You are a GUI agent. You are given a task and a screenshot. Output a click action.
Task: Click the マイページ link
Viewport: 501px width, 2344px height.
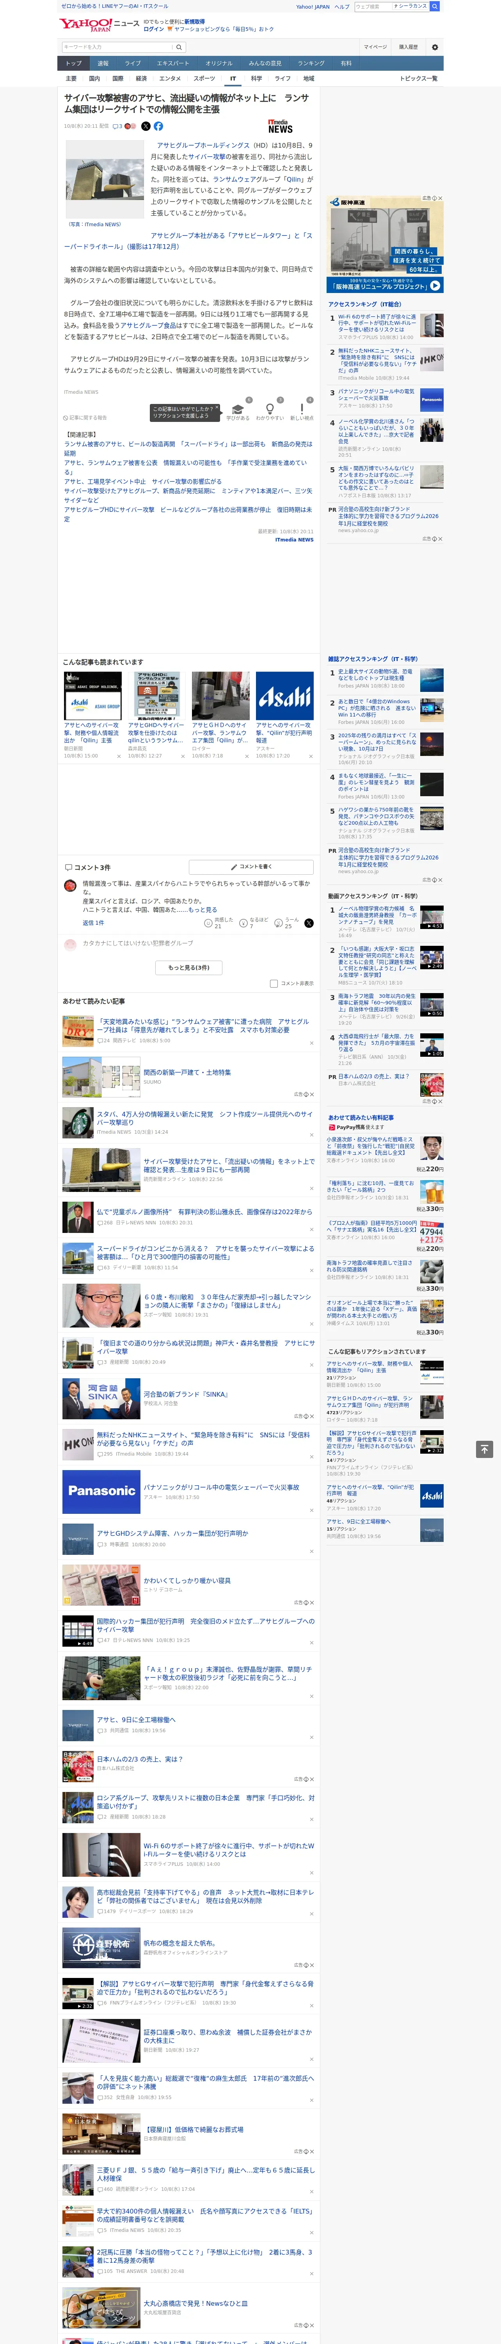coord(375,46)
